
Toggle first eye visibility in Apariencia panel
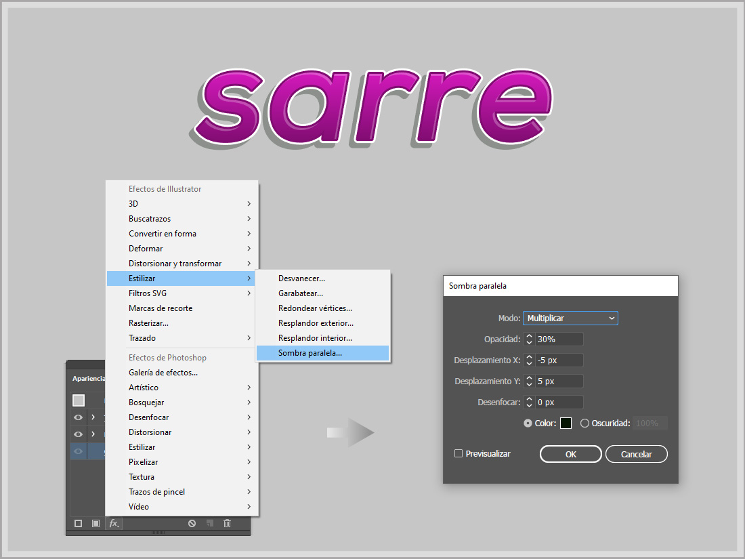[78, 417]
